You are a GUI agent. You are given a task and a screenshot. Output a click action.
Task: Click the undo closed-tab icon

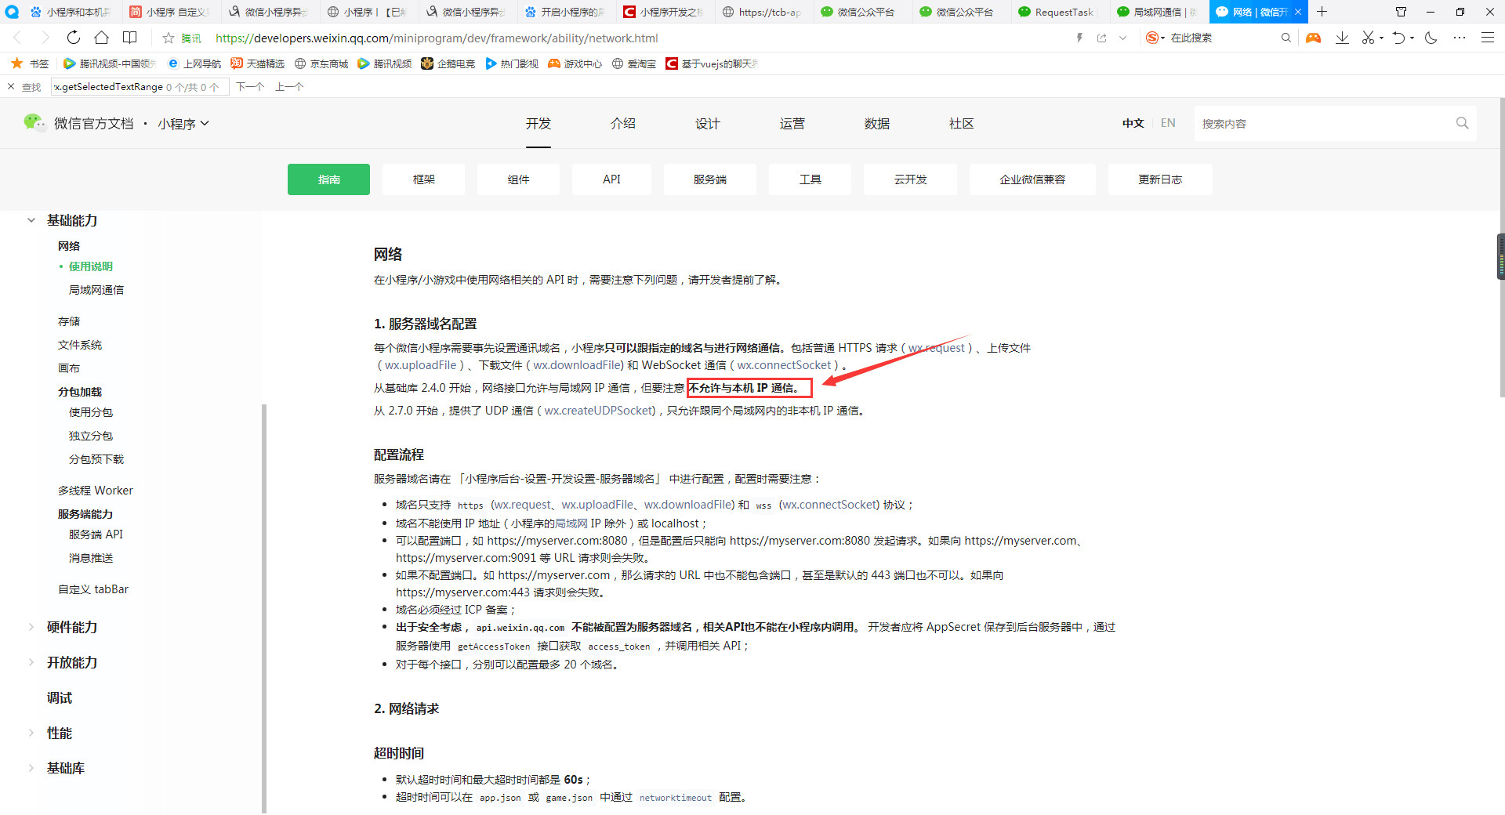click(x=1398, y=38)
